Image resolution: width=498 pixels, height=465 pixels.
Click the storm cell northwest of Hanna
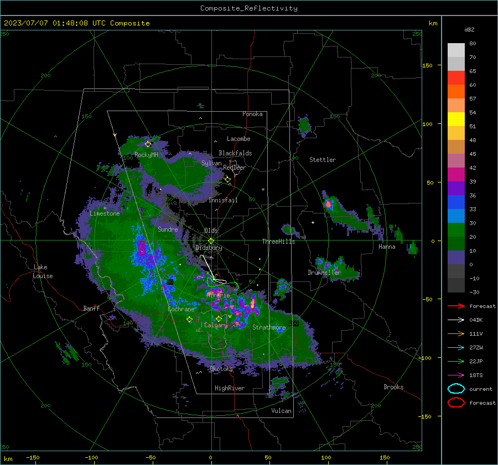coord(329,203)
